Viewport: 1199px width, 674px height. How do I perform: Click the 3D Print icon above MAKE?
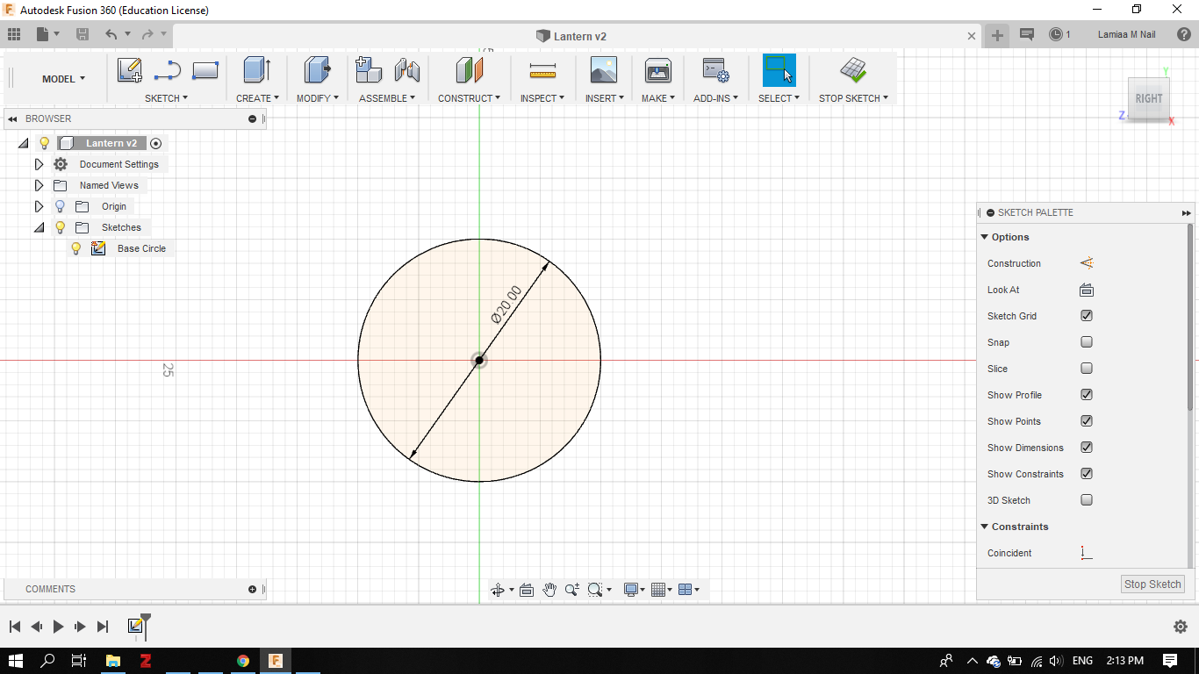[657, 71]
